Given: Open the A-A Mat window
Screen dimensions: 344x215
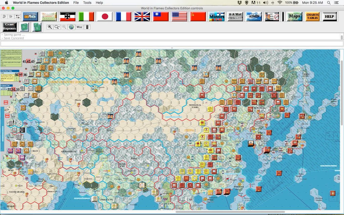Looking at the screenshot, I should tap(235, 16).
